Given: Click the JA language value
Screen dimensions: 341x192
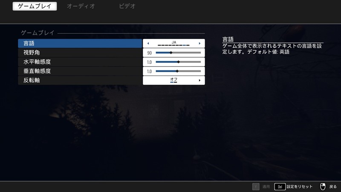Looking at the screenshot, I should pos(174,42).
